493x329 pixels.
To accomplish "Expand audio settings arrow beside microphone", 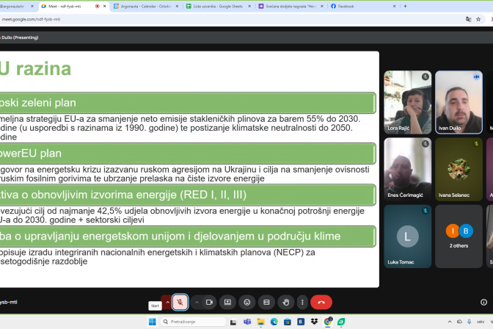I will tap(167, 302).
